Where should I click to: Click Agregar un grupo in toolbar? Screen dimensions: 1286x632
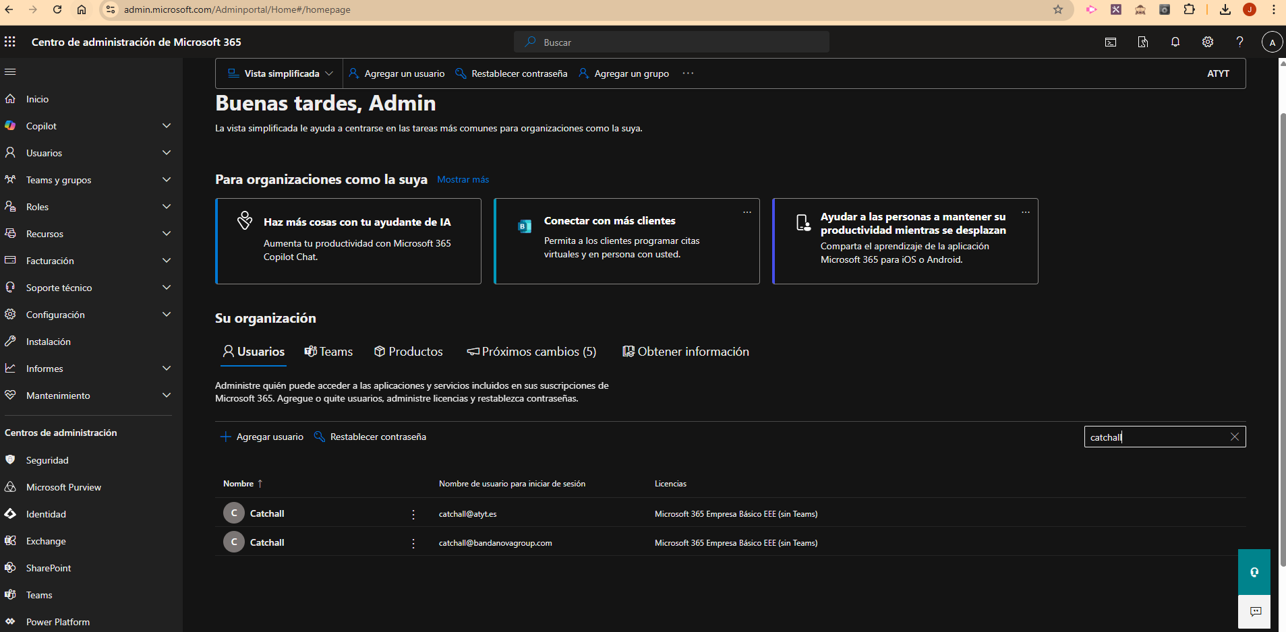[624, 73]
